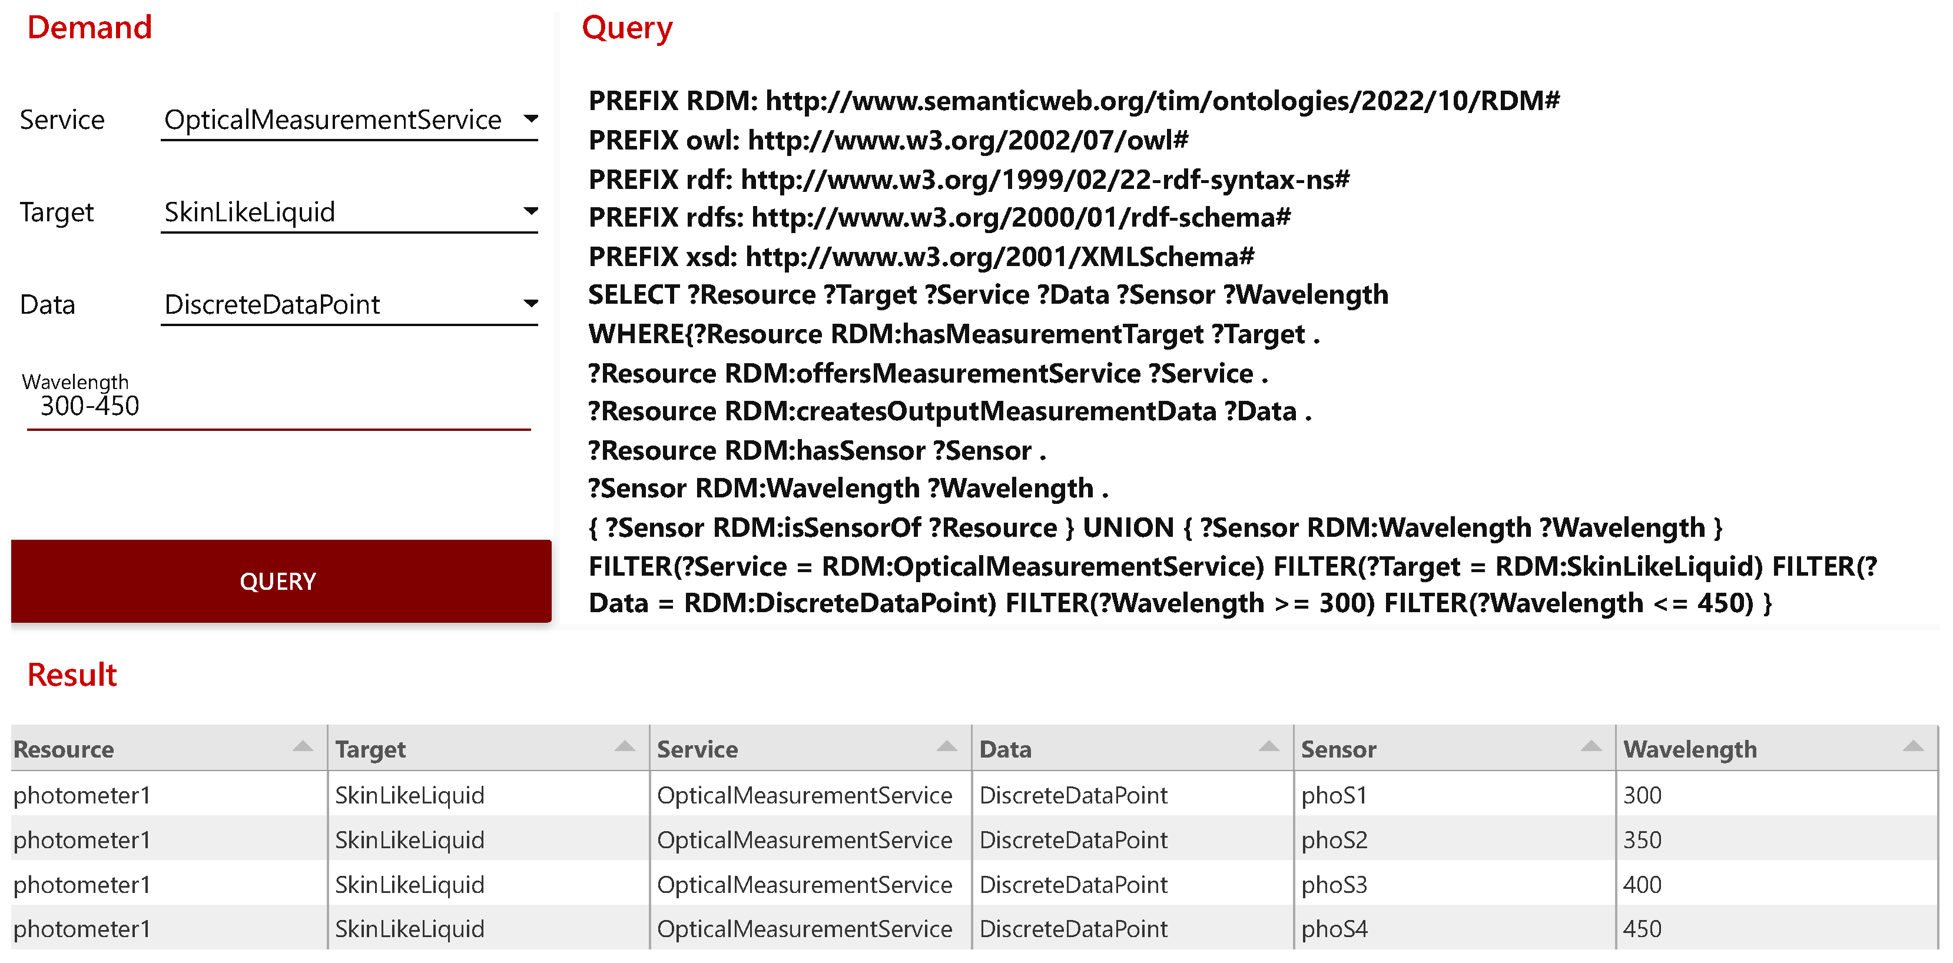The width and height of the screenshot is (1953, 963).
Task: Click the Wavelength 350 cell
Action: (x=1642, y=839)
